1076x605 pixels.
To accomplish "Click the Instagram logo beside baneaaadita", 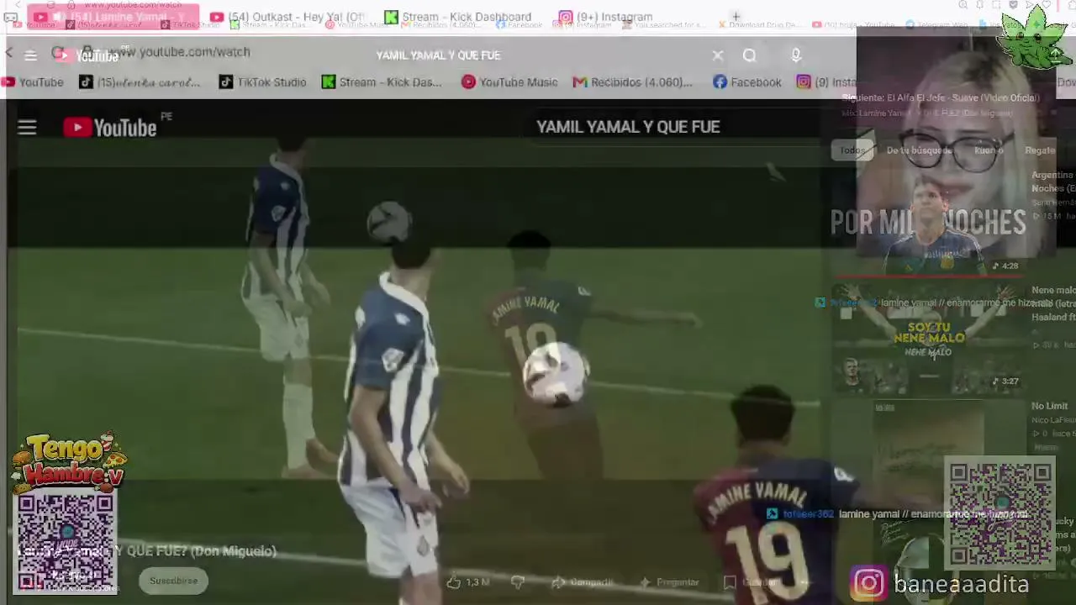I will tap(868, 583).
